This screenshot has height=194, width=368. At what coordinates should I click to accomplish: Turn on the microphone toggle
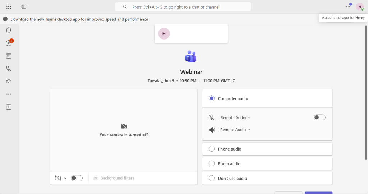(x=319, y=117)
